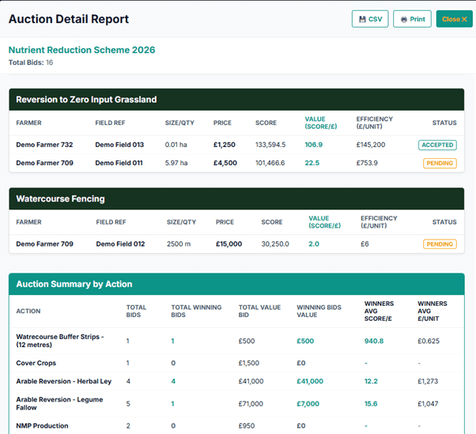This screenshot has width=476, height=434.
Task: Export the report using the CSV button
Action: click(x=370, y=19)
